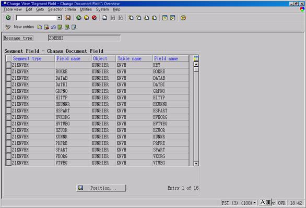Click the KEY field name cell
The image size is (306, 208).
coord(171,65)
